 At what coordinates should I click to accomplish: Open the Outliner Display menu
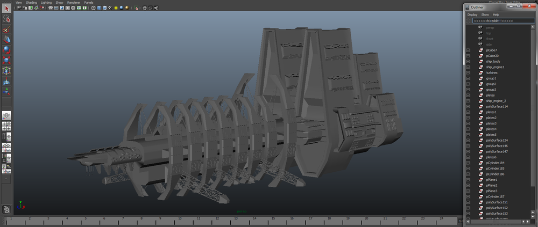472,14
